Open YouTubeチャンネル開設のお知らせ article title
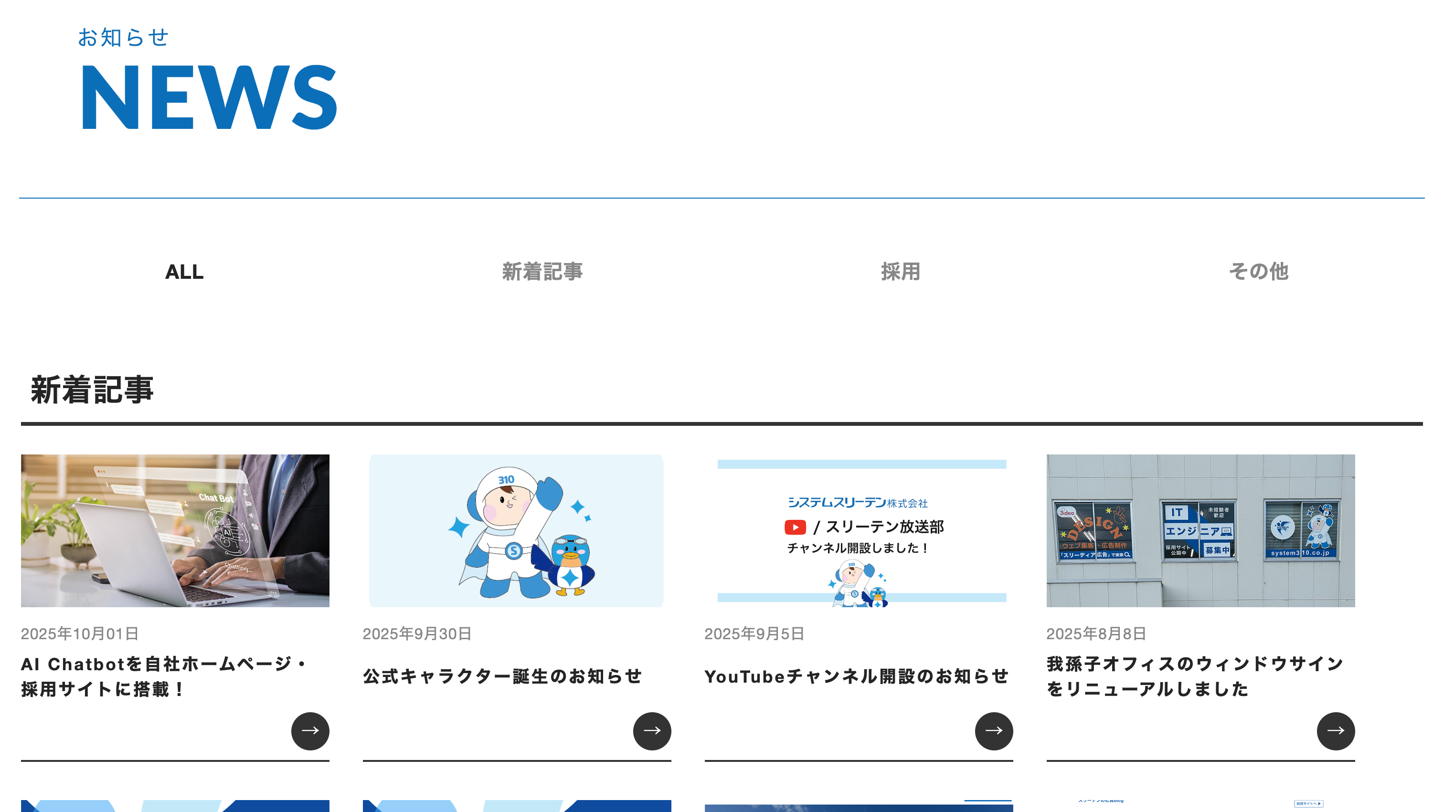 tap(856, 676)
